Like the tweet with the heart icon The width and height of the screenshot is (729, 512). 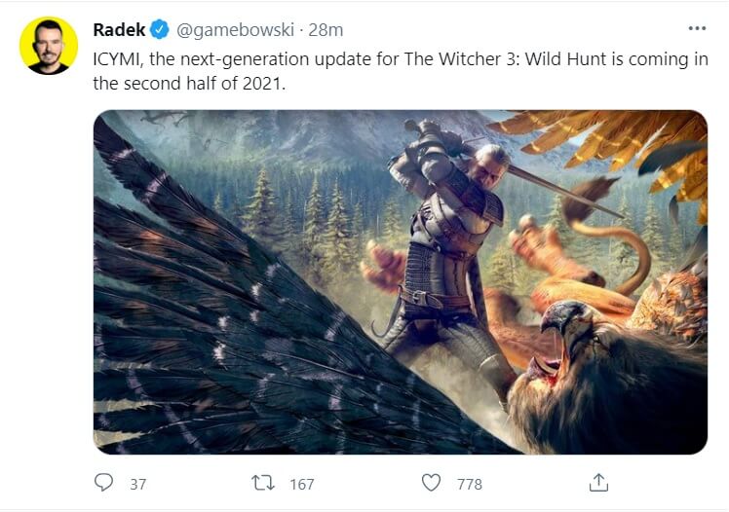point(431,482)
